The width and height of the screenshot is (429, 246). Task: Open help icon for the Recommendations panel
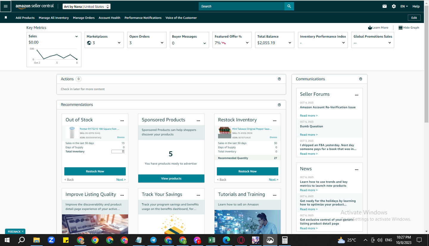(x=279, y=105)
